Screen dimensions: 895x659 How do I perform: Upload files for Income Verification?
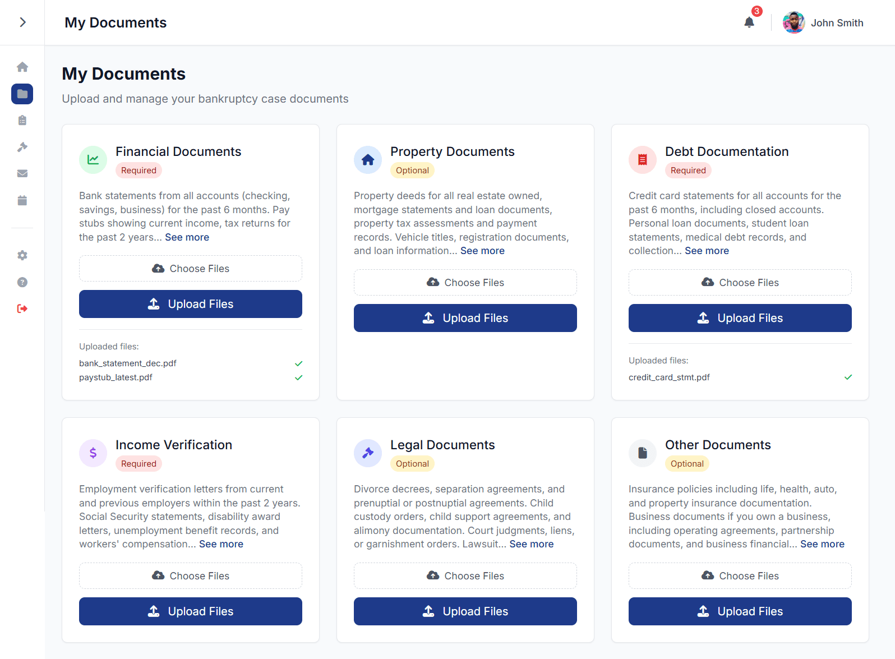(191, 611)
